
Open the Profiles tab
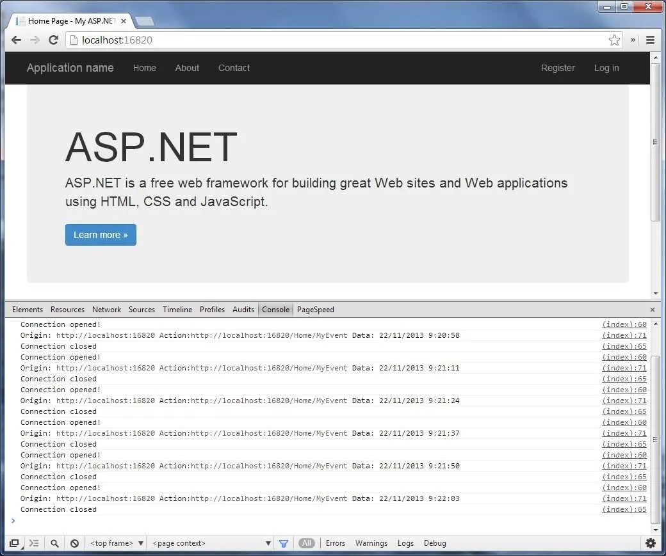pos(213,310)
